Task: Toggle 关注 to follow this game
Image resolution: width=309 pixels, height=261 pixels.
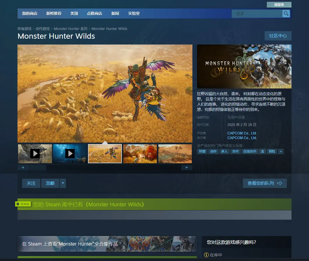Action: point(31,183)
